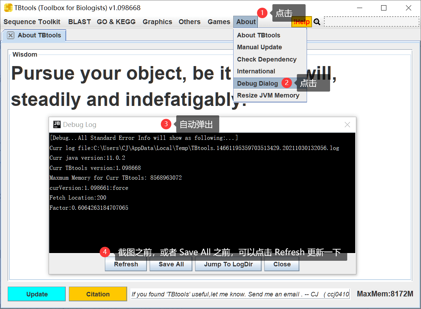
Task: Click the 'curVersion:1.098661:force' line
Action: coord(89,188)
